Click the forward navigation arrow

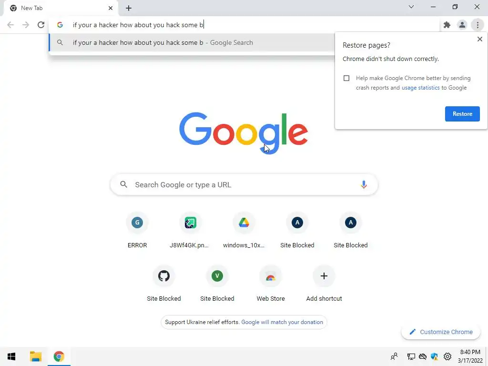point(26,25)
